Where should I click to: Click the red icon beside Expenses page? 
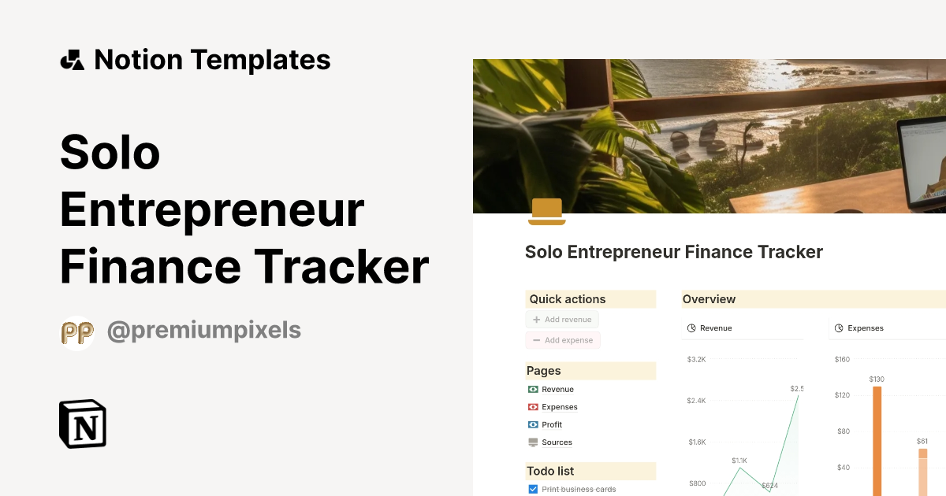pos(533,406)
